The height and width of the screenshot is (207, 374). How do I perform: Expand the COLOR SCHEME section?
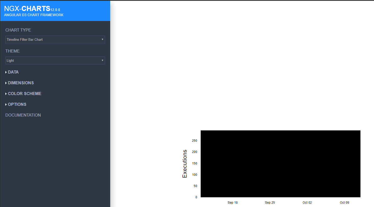point(25,94)
